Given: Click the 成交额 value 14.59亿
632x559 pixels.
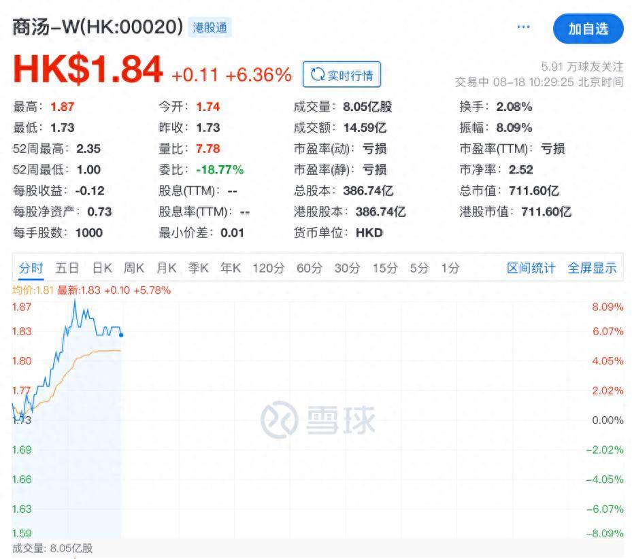Looking at the screenshot, I should pos(365,128).
